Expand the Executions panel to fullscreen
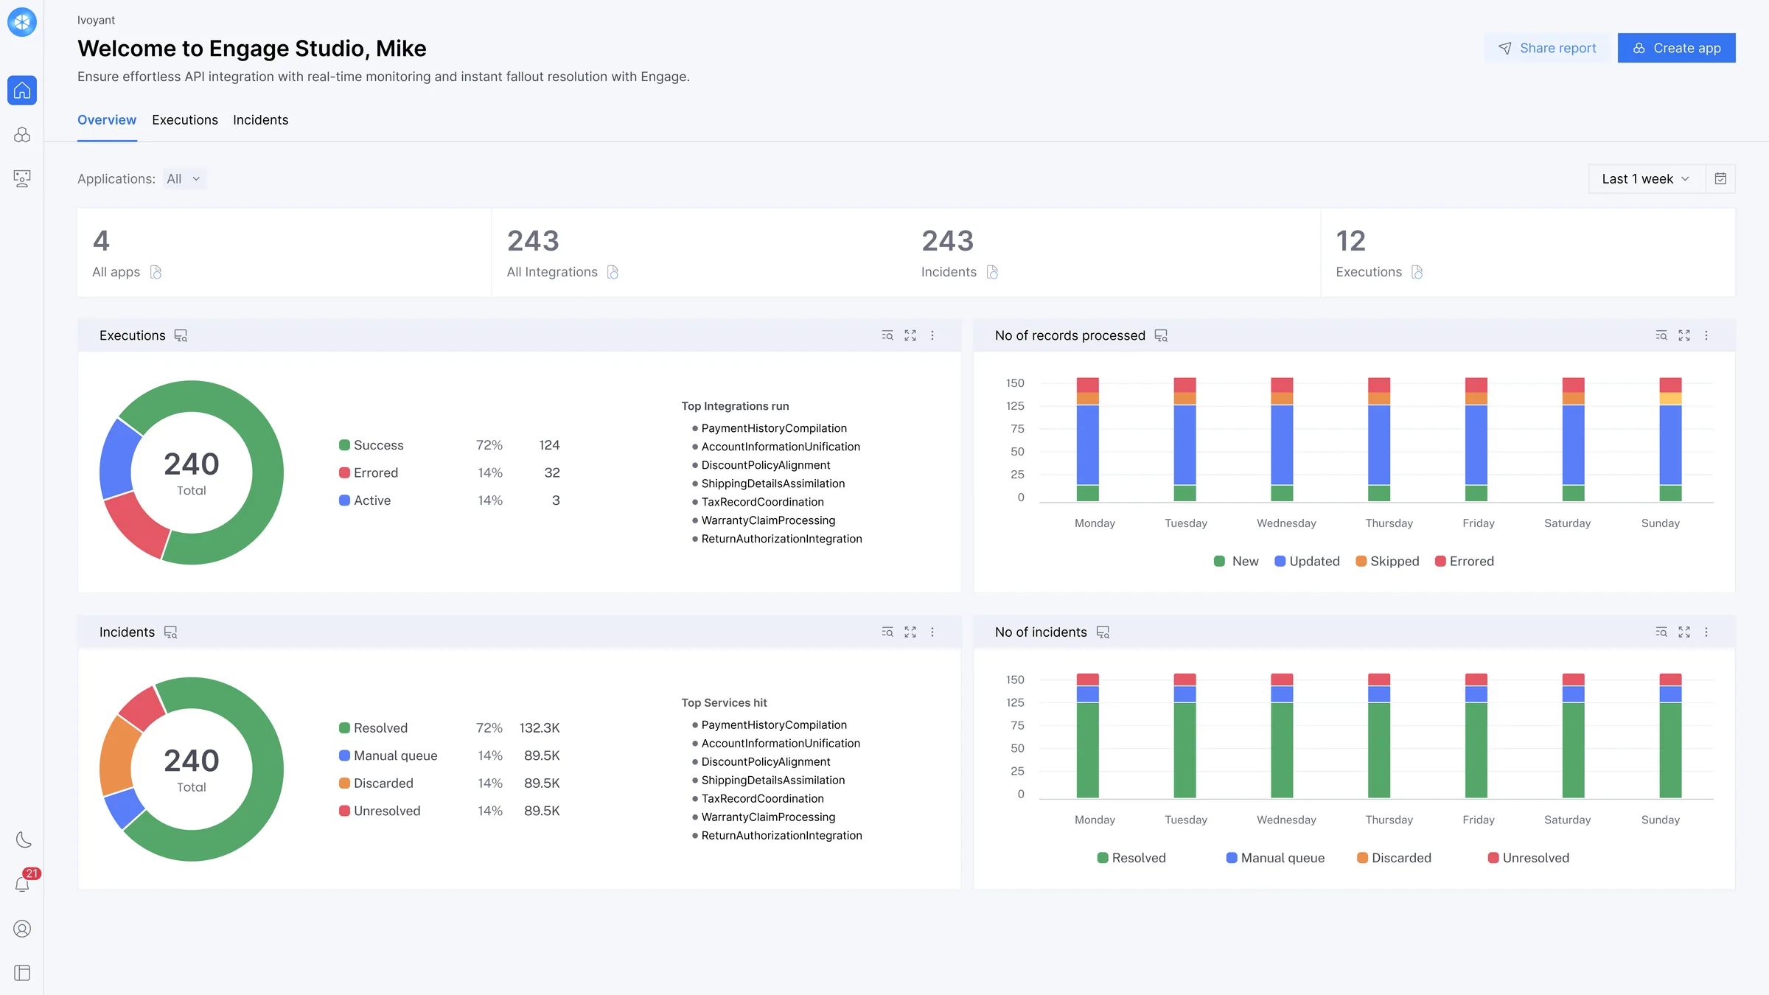1769x995 pixels. 910,335
